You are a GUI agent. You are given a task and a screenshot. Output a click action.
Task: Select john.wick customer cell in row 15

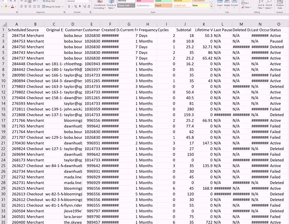coord(73,109)
